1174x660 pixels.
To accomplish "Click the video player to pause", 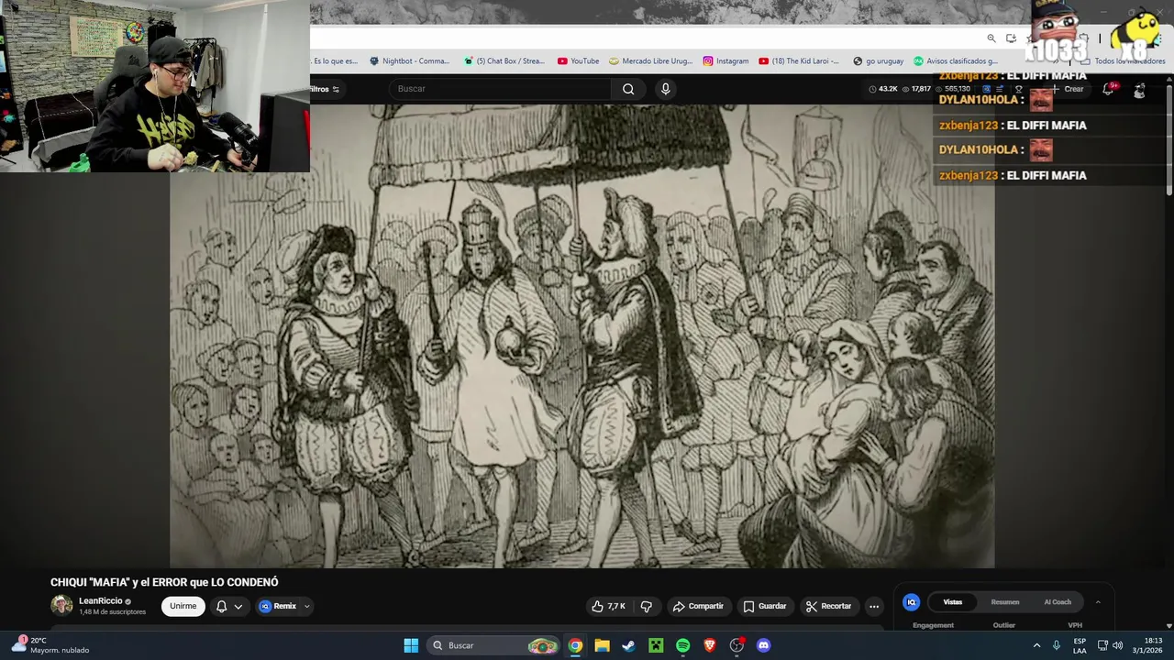I will coord(582,335).
